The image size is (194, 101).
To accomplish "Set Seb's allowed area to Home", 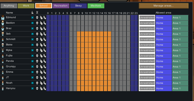I will 163,34.
